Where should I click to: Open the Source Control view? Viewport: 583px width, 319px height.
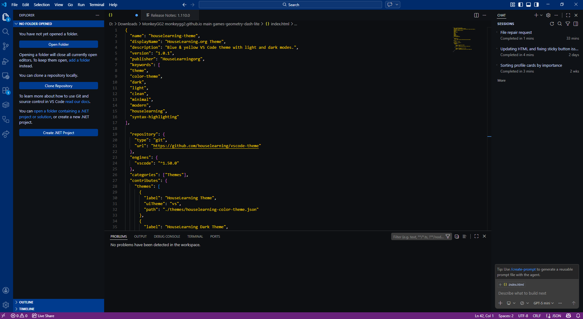click(6, 46)
